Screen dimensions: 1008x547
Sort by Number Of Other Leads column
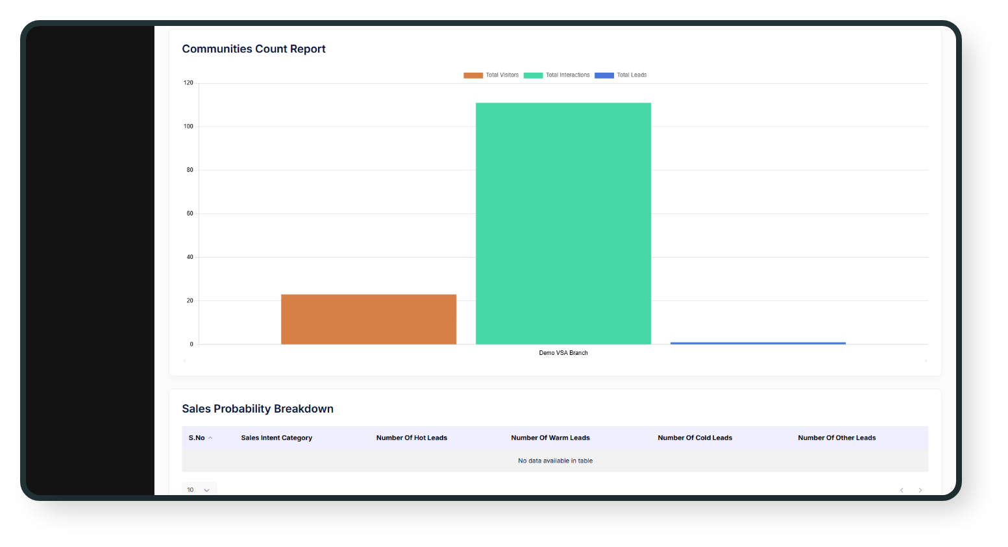(837, 438)
